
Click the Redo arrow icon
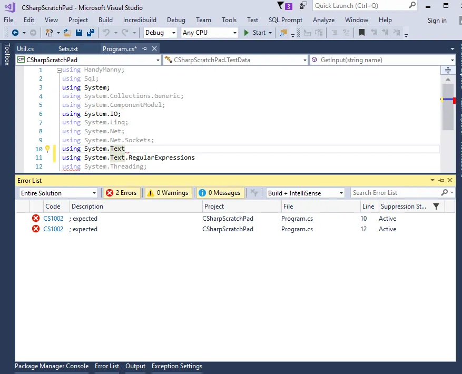(x=125, y=33)
